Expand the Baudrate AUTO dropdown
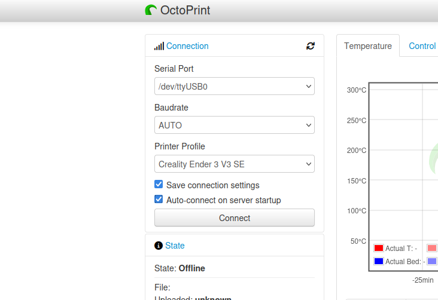 click(x=235, y=125)
